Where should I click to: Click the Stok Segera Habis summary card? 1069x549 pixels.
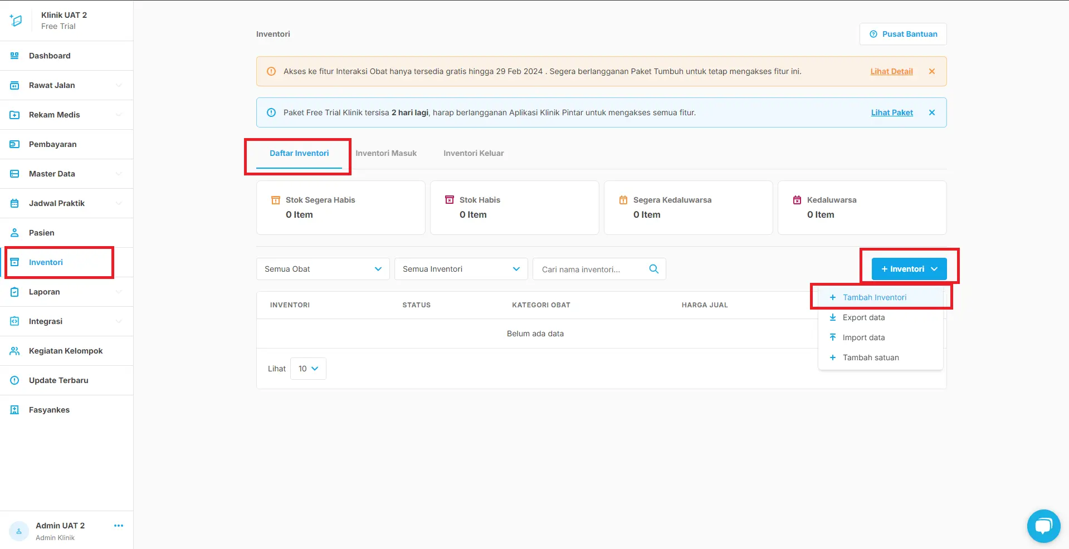click(x=341, y=208)
